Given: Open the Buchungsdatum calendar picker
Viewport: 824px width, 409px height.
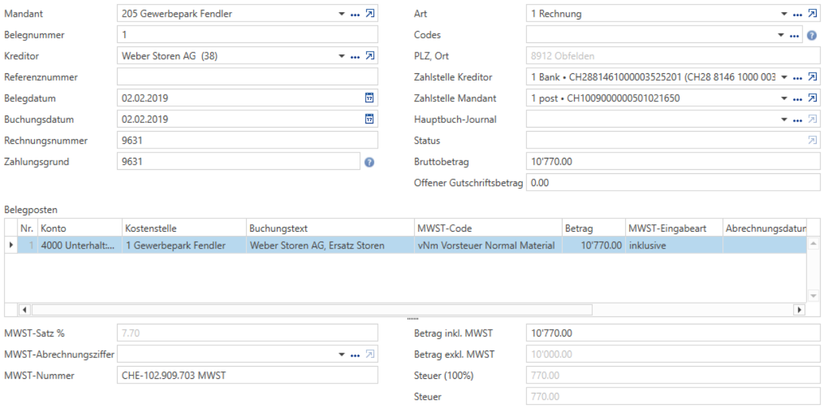Looking at the screenshot, I should [x=369, y=119].
